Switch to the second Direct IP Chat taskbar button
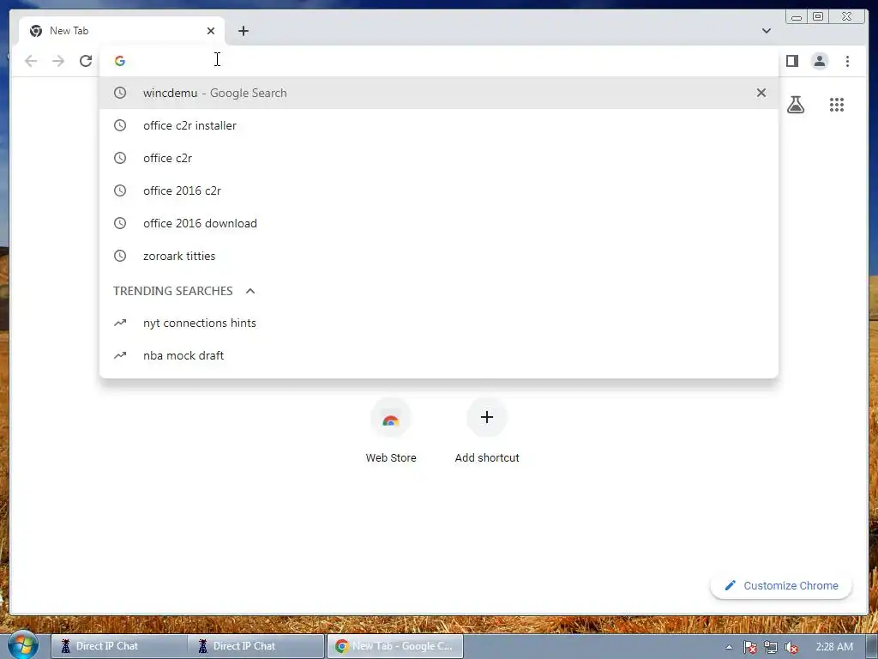Viewport: 878px width, 659px height. click(256, 646)
